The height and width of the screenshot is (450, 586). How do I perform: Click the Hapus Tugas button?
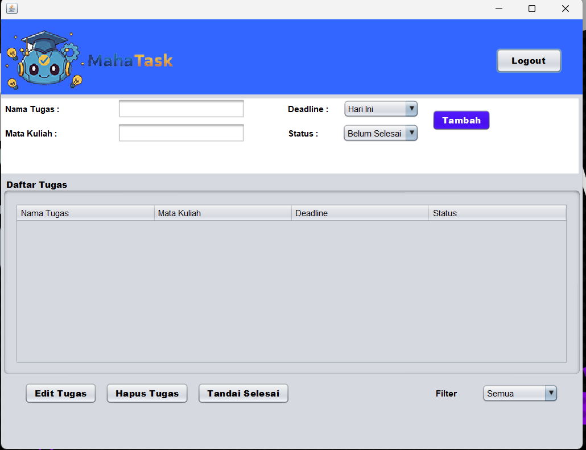147,393
